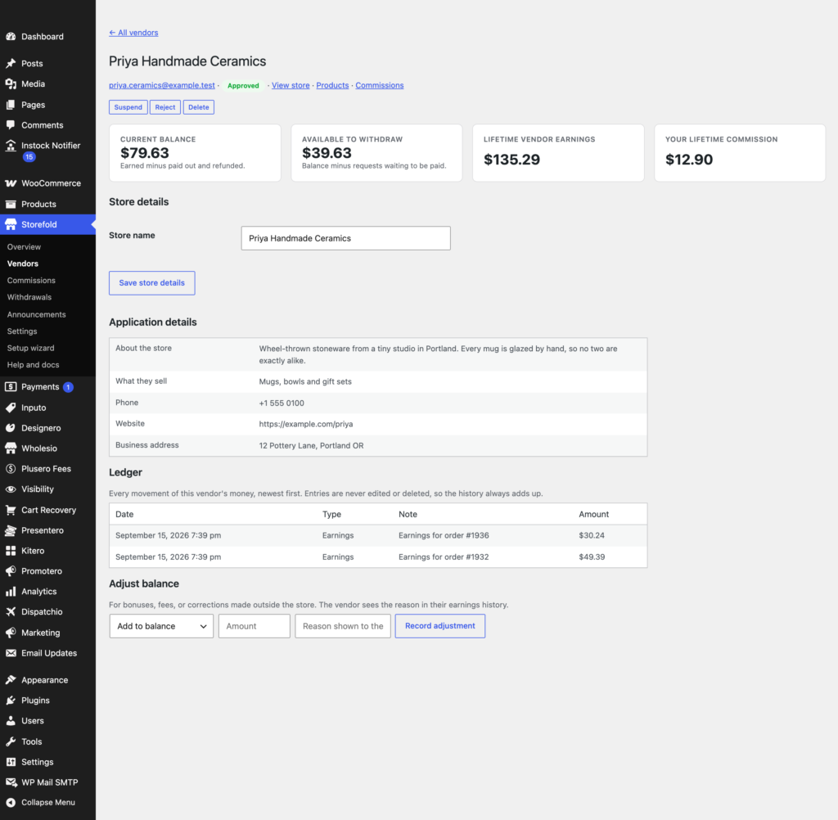
Task: Click the Wholesio storefront icon
Action: pyautogui.click(x=11, y=448)
